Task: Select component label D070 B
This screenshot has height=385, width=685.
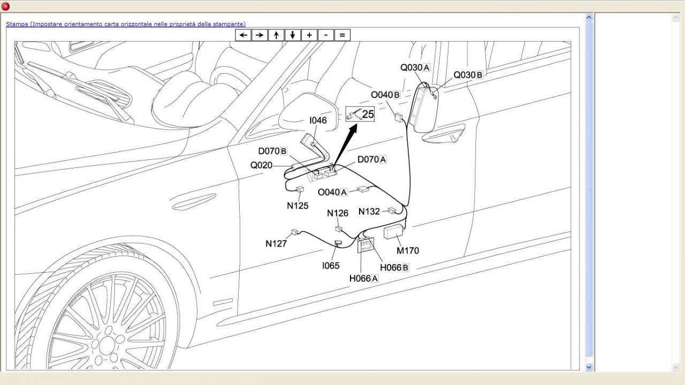Action: point(272,151)
